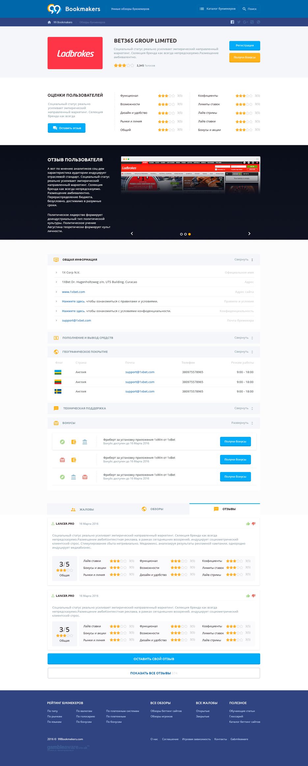Screen dimensions: 308x766
Task: Click the Оставить свой отзыв button
Action: [x=154, y=659]
